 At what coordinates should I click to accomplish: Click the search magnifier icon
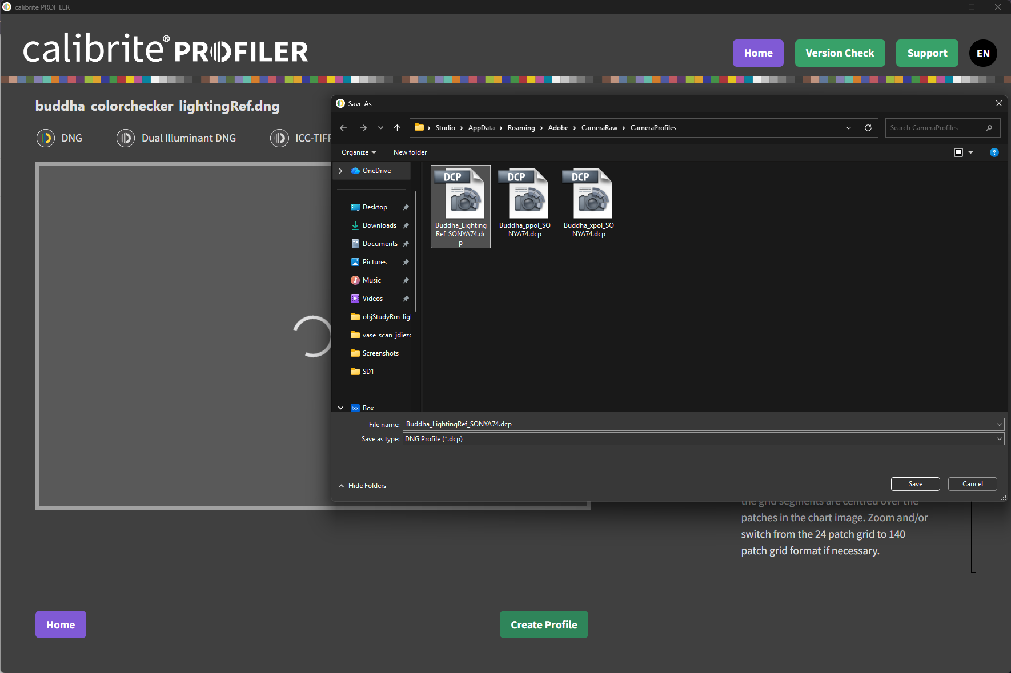(x=989, y=128)
